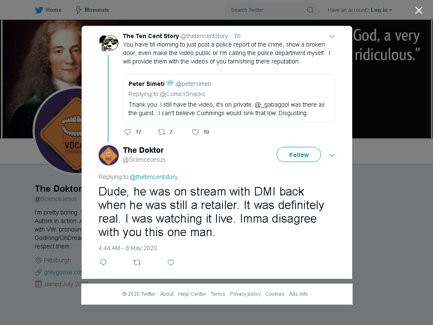Open the @thetencentstory reply link
Screen dimensions: 433x325
[154, 177]
